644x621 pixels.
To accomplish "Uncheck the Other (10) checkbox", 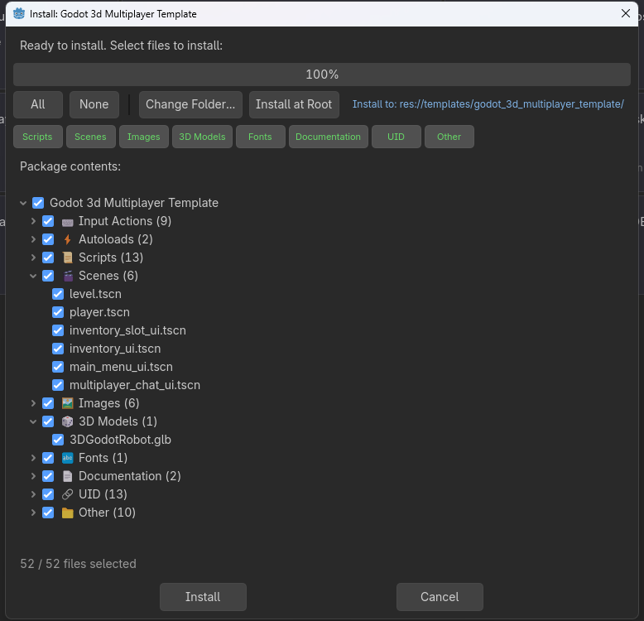I will tap(48, 513).
